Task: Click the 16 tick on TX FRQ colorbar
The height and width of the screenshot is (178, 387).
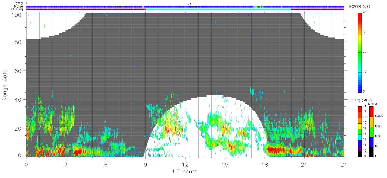Action: pos(364,117)
